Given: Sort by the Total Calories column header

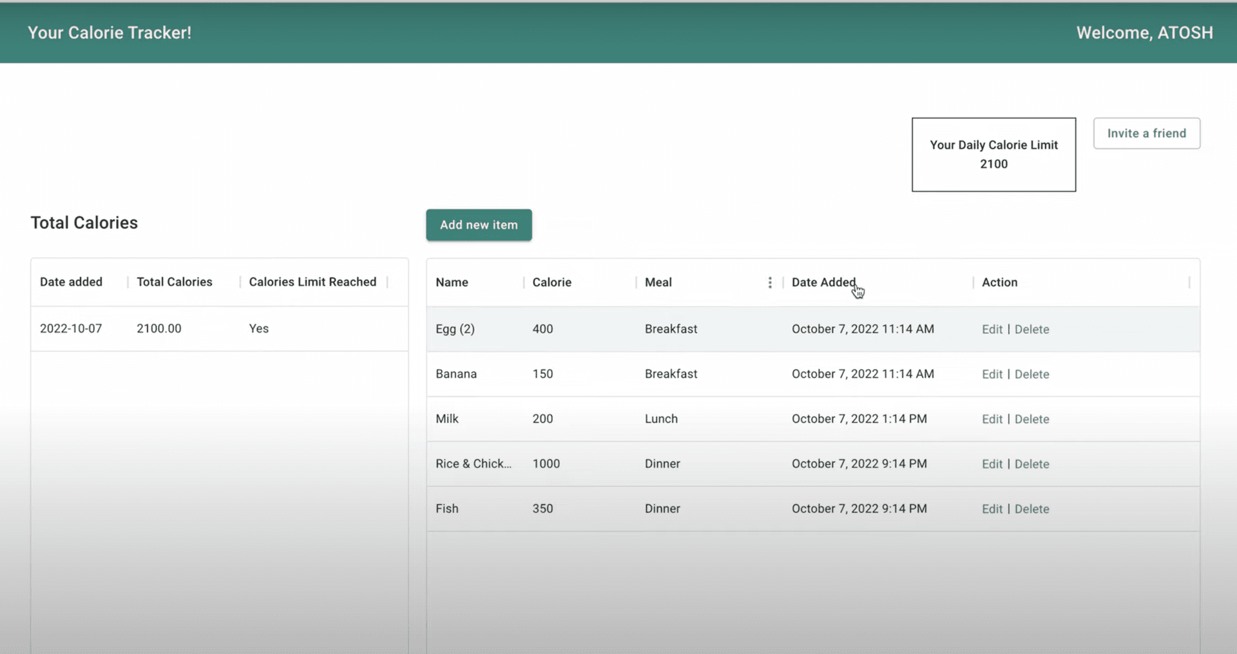Looking at the screenshot, I should click(x=174, y=282).
